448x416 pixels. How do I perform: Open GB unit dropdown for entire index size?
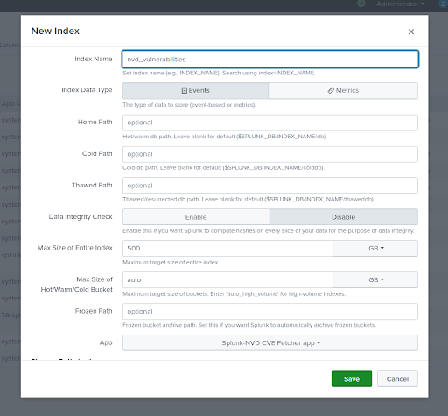click(x=375, y=248)
